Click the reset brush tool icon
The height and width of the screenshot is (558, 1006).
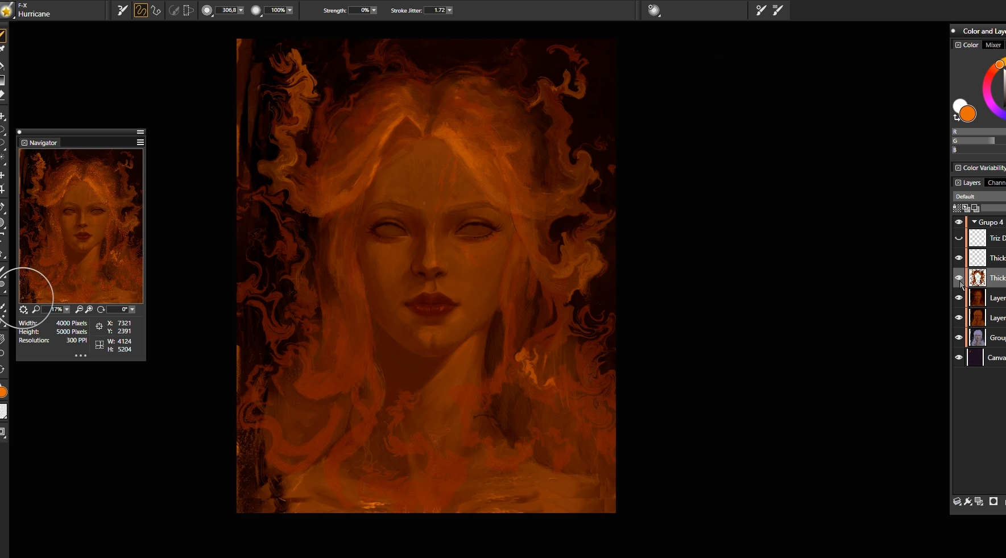pos(122,10)
